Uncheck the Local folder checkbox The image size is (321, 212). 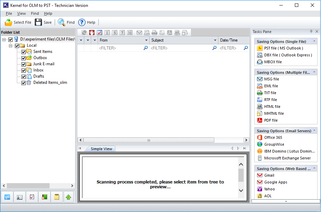[17, 46]
